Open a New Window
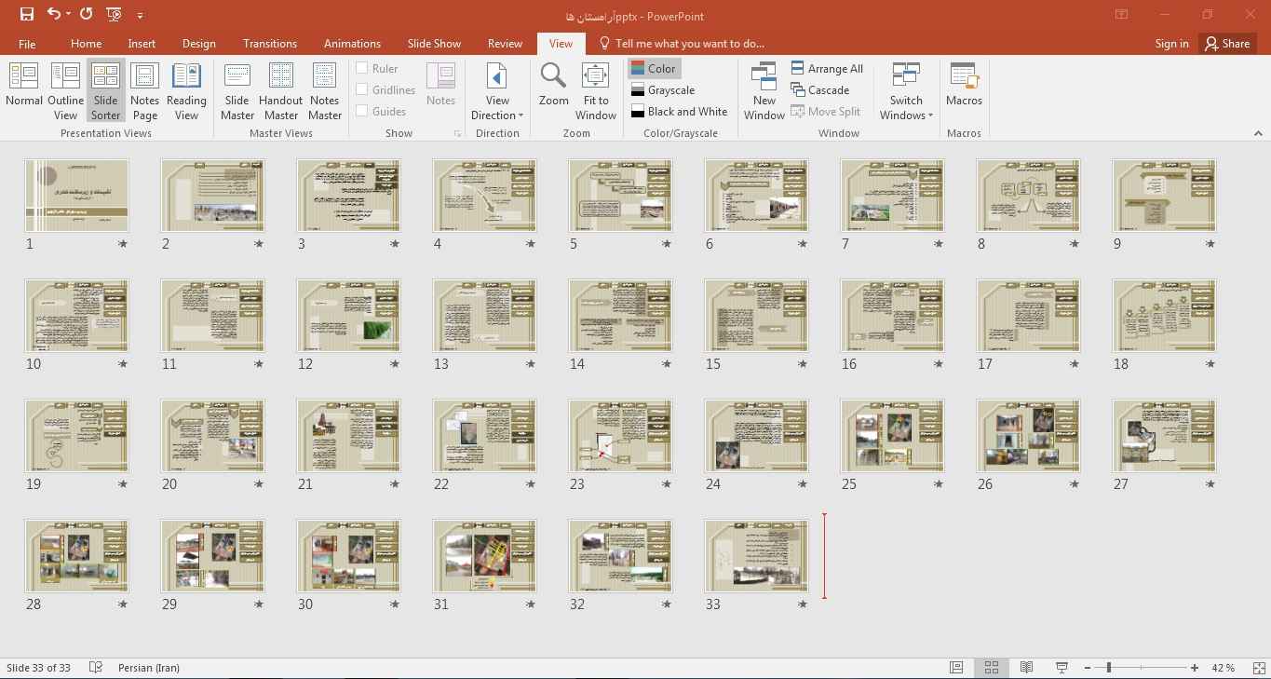 click(764, 89)
